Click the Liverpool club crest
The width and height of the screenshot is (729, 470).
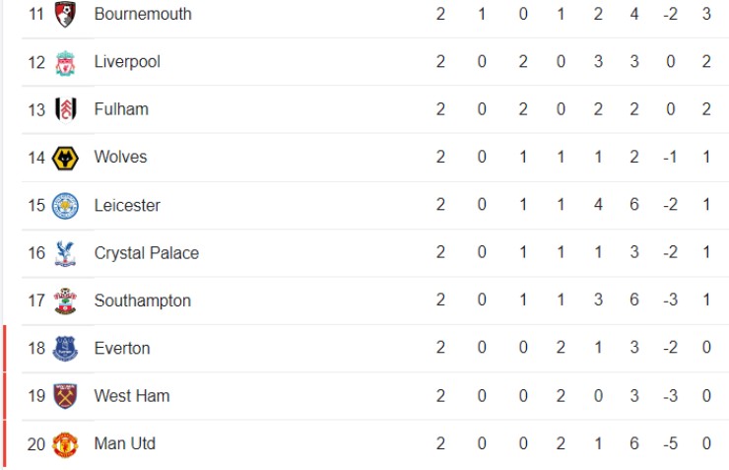pos(65,63)
